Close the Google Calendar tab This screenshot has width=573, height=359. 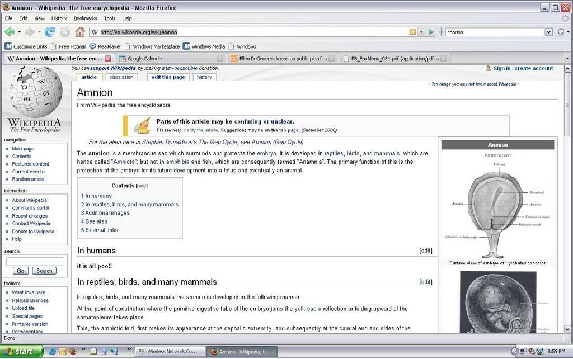pos(219,58)
